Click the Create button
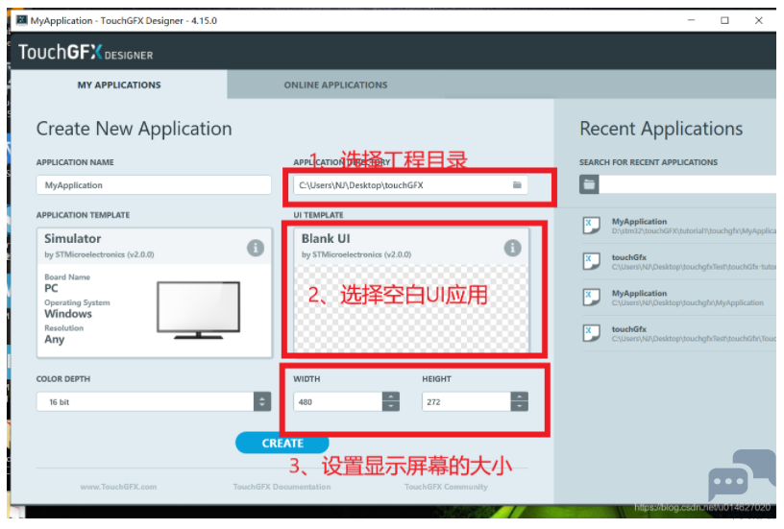 (282, 444)
